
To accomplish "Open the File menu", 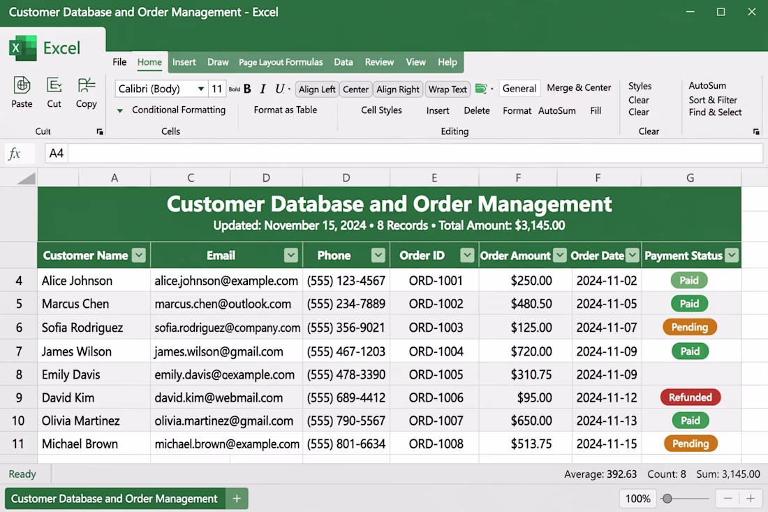I will (119, 62).
